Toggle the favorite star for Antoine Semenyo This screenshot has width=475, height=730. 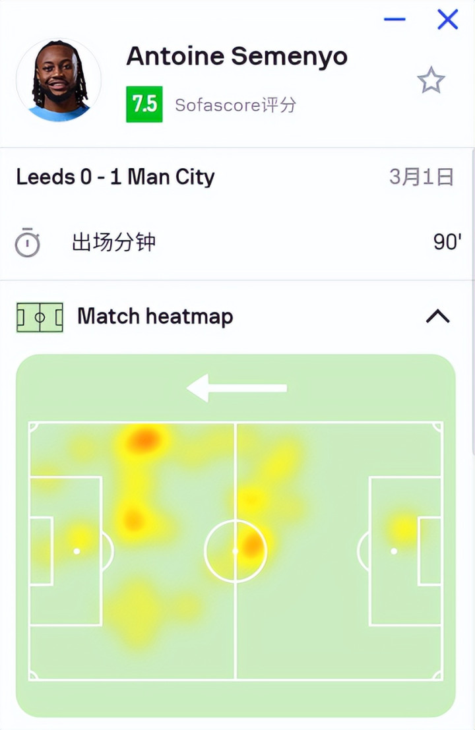(x=431, y=80)
